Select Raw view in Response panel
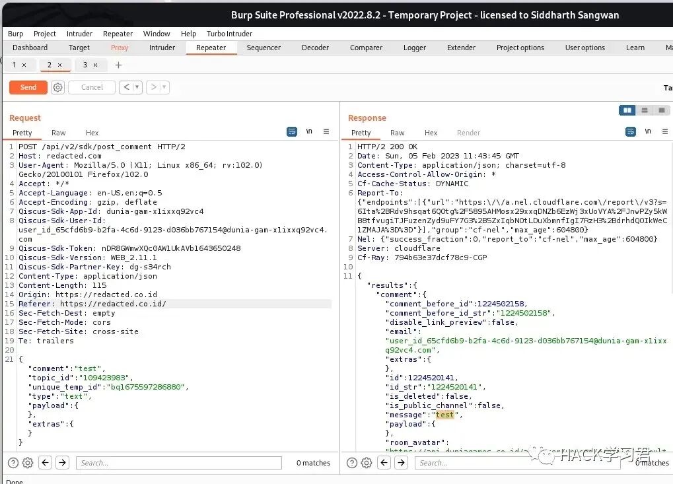The image size is (673, 484). [397, 133]
